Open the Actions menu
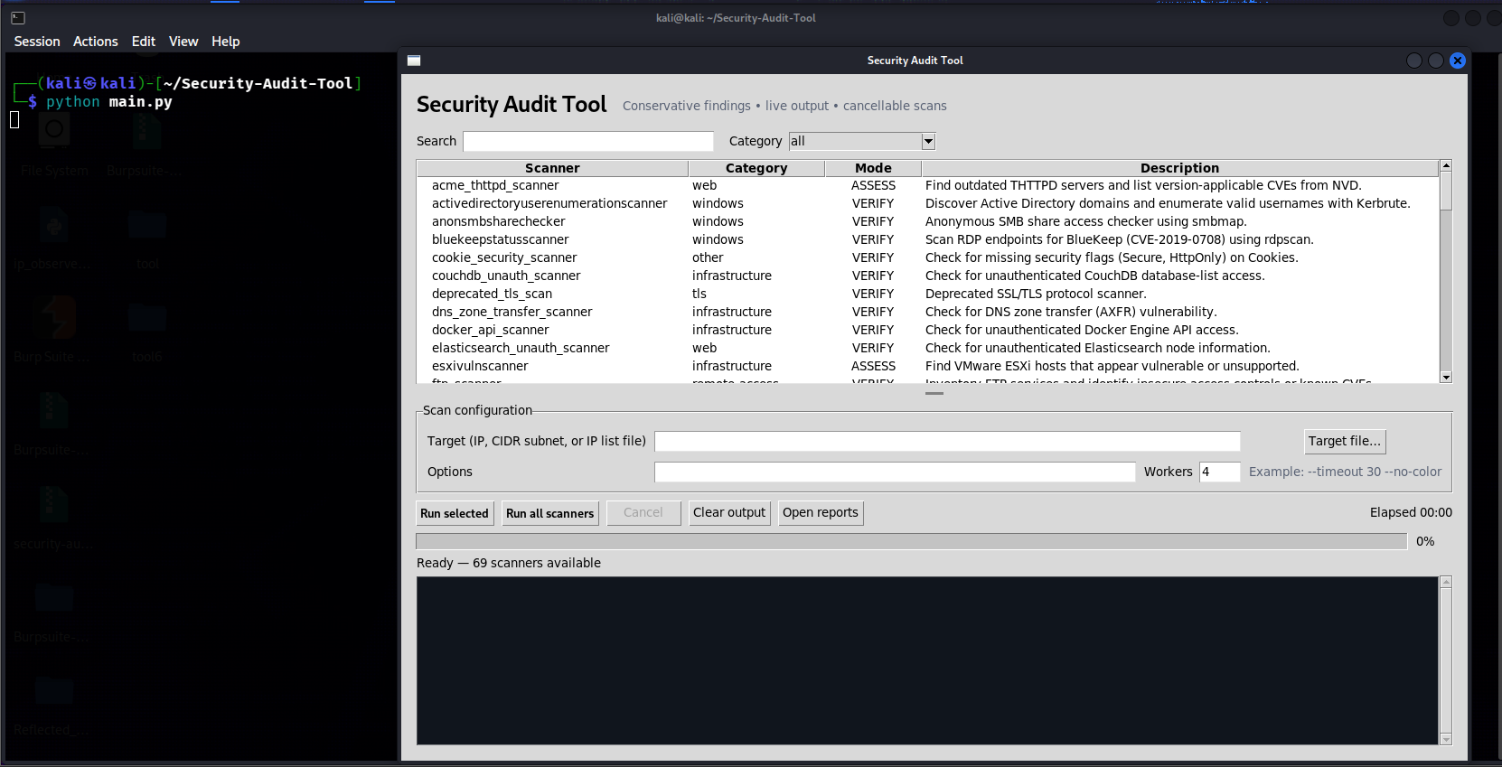 coord(96,42)
